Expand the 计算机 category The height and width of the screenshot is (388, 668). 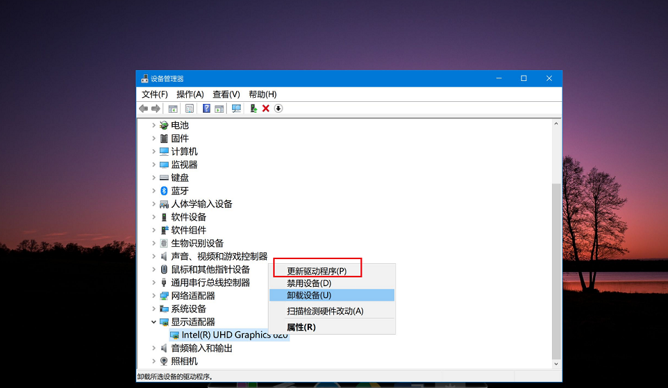[x=154, y=151]
